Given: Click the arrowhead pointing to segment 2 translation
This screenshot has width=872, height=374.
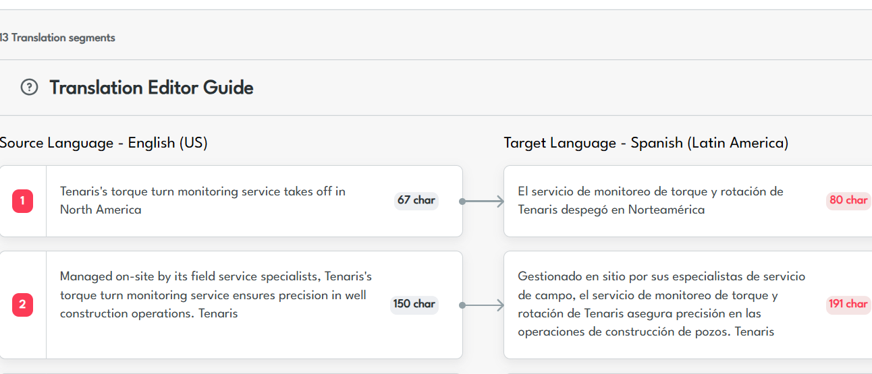Looking at the screenshot, I should click(x=499, y=305).
